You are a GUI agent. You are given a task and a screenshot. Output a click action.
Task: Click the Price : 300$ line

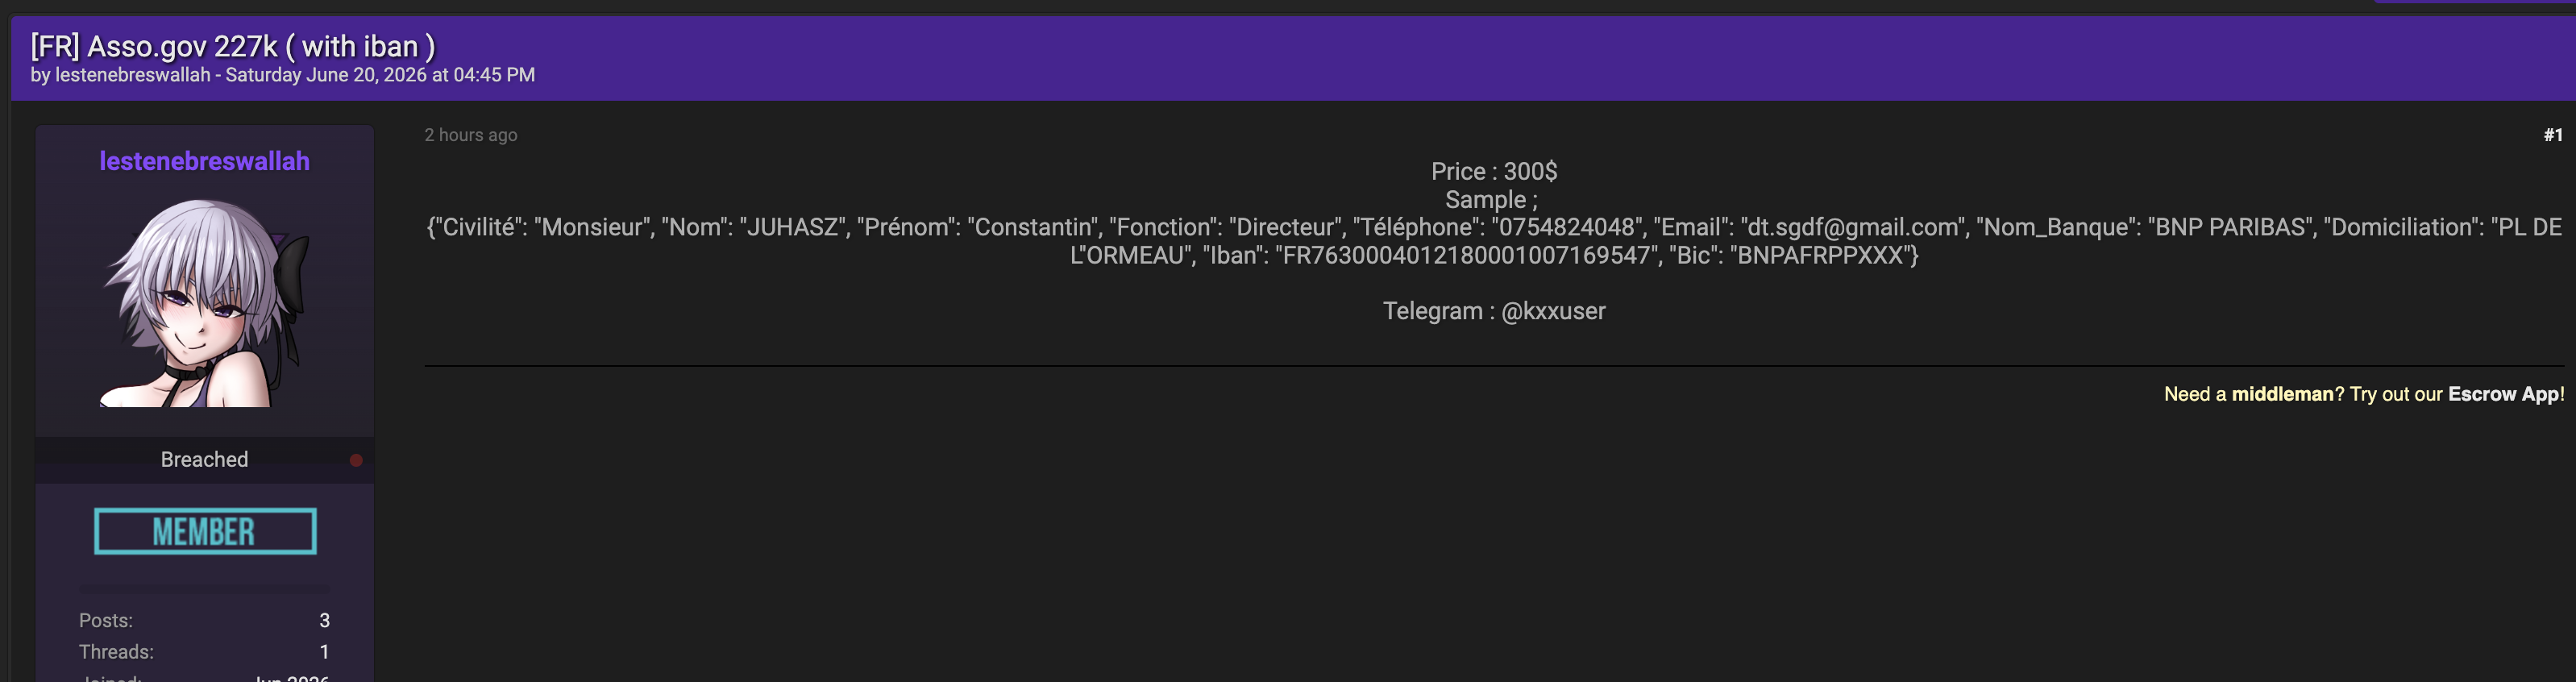(1494, 171)
